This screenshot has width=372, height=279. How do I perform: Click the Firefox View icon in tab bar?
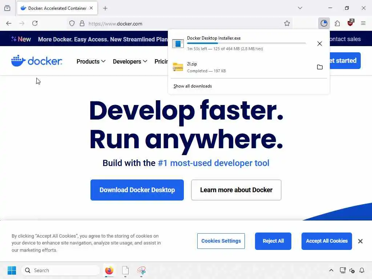pos(7,8)
